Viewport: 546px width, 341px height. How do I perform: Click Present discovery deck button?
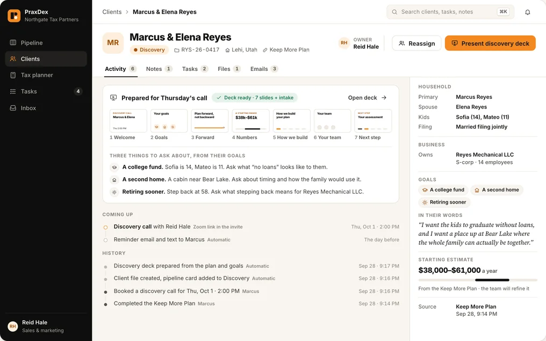pos(490,43)
